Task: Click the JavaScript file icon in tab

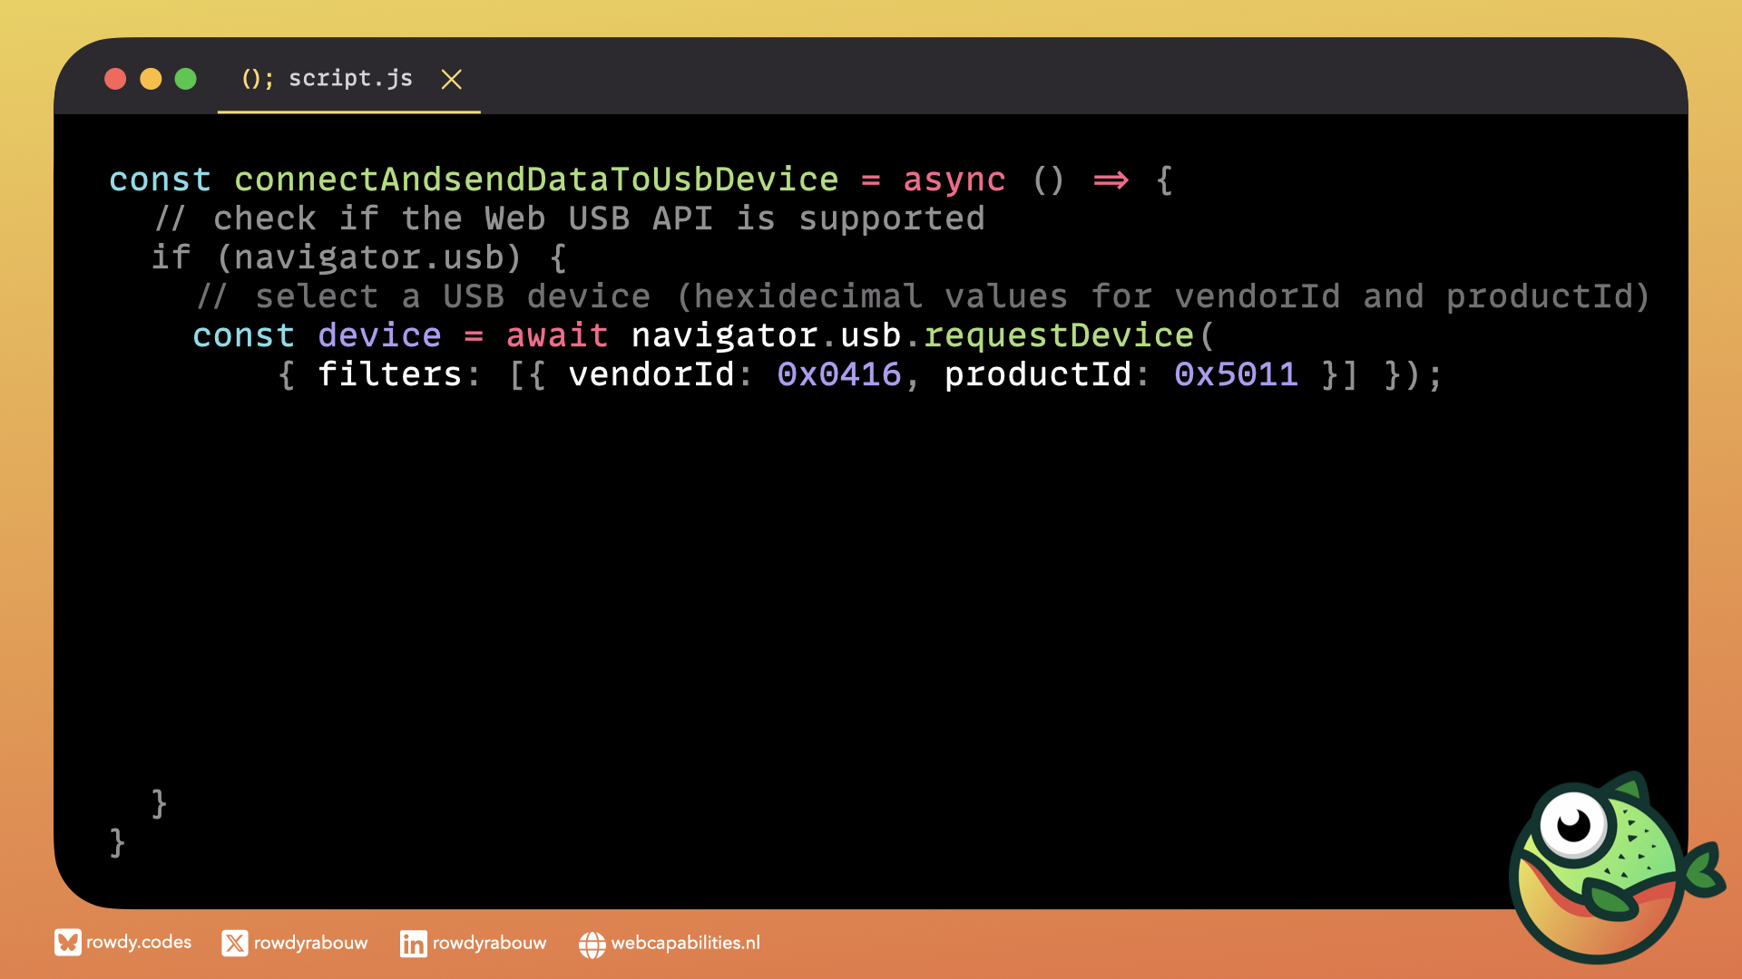Action: (x=257, y=79)
